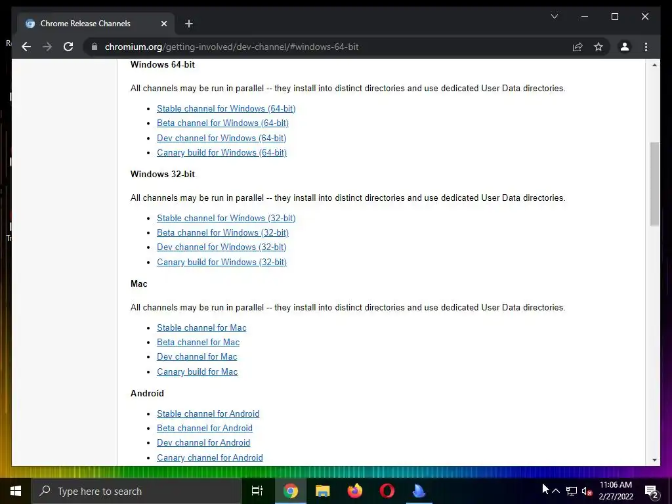The height and width of the screenshot is (504, 672).
Task: Maximize the Chrome window
Action: coord(614,16)
